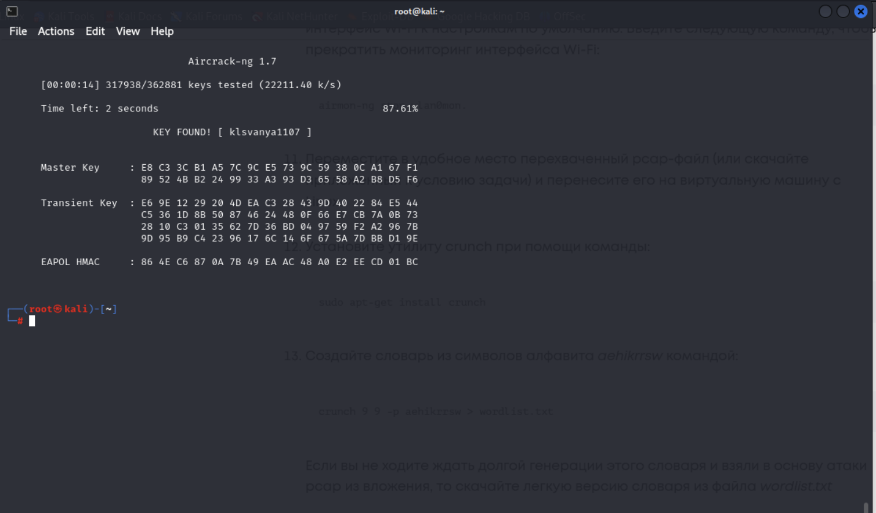Close the root@kali terminal window

point(860,12)
